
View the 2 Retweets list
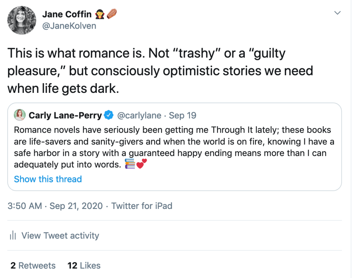pyautogui.click(x=33, y=266)
